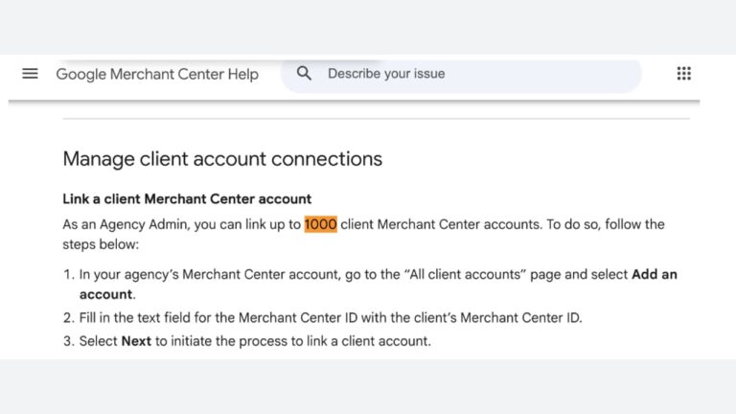Image resolution: width=736 pixels, height=414 pixels.
Task: Open the hamburger main menu
Action: [x=30, y=74]
